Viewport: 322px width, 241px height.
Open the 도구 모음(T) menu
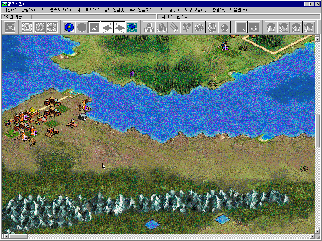pos(195,10)
